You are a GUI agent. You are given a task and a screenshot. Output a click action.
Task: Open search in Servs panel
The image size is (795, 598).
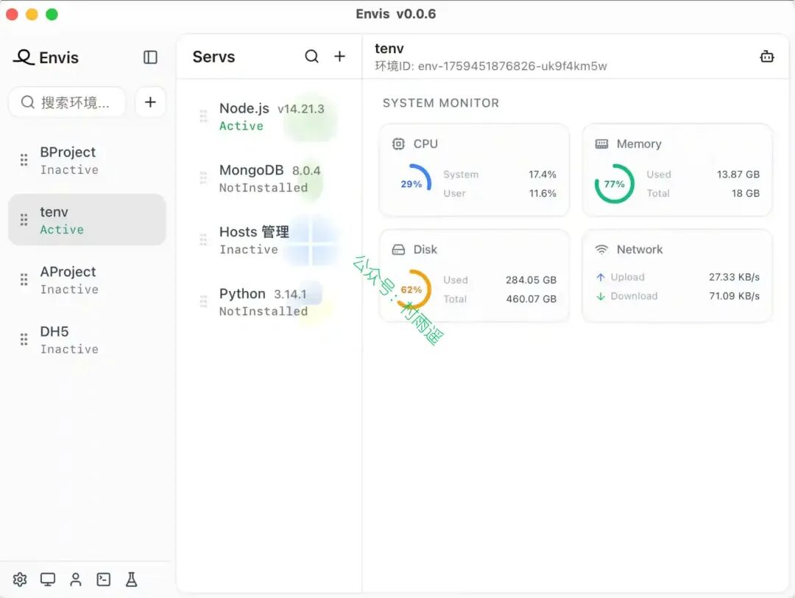311,56
